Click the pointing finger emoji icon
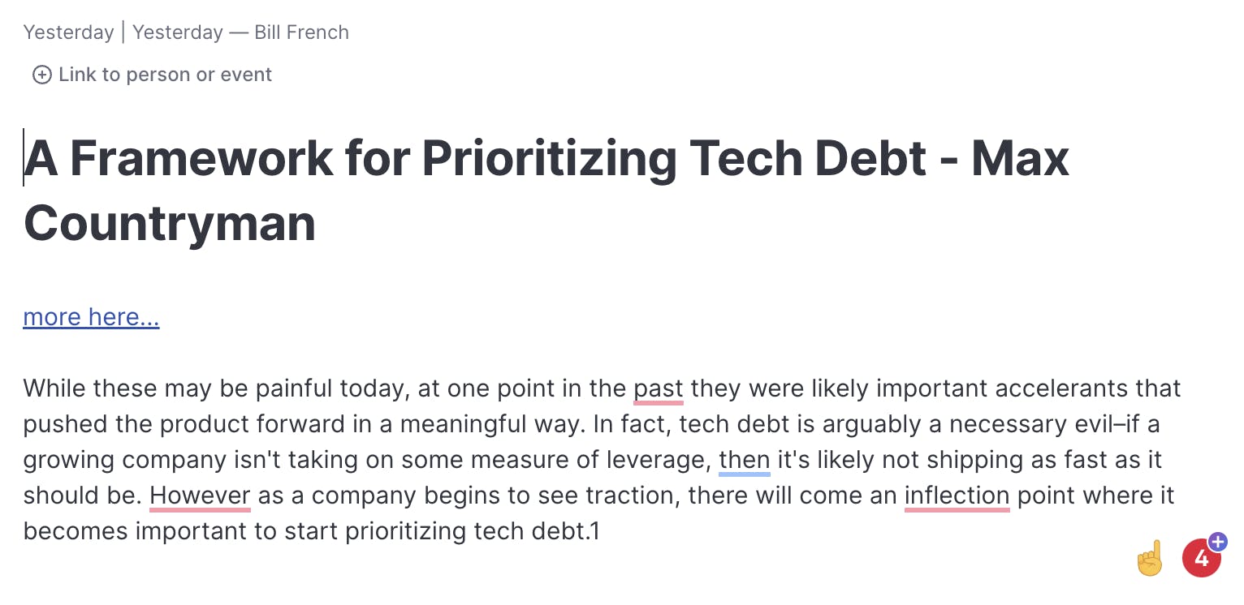The width and height of the screenshot is (1244, 605). pyautogui.click(x=1150, y=559)
